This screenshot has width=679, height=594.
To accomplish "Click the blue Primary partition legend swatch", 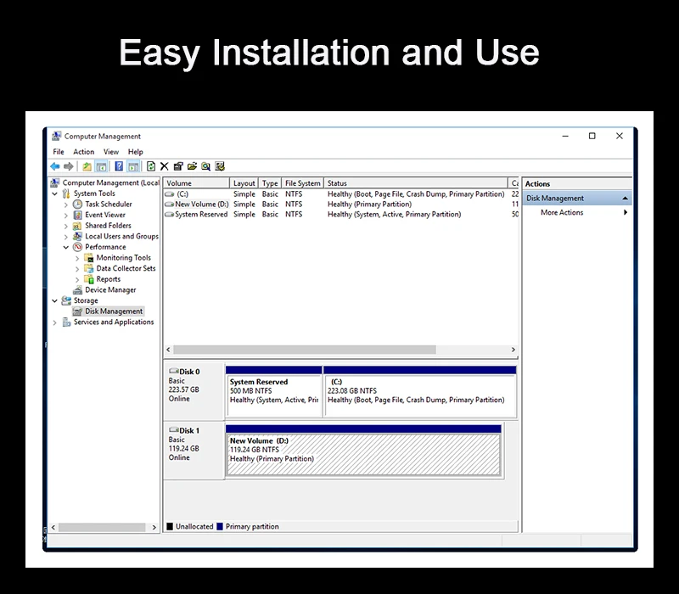I will (220, 526).
